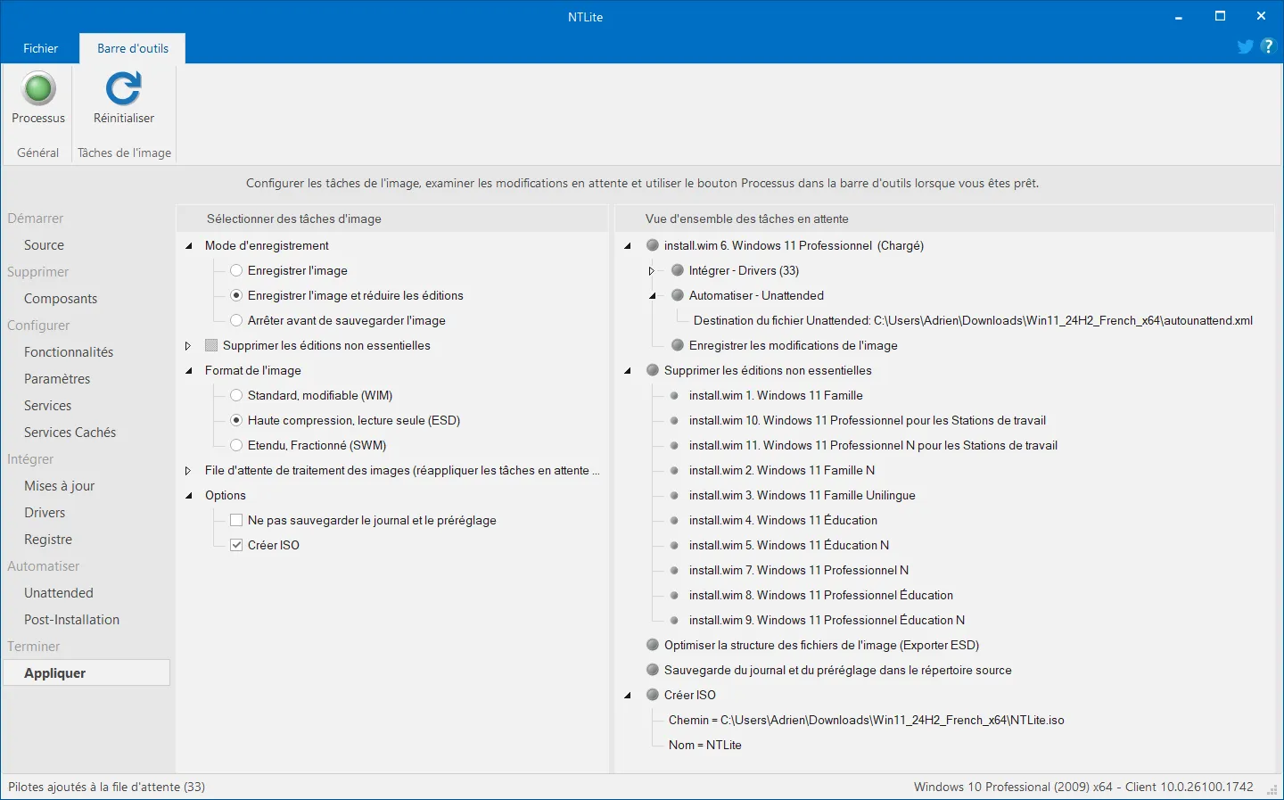The image size is (1284, 800).
Task: Click the Réinitialiser refresh icon
Action: 123,88
